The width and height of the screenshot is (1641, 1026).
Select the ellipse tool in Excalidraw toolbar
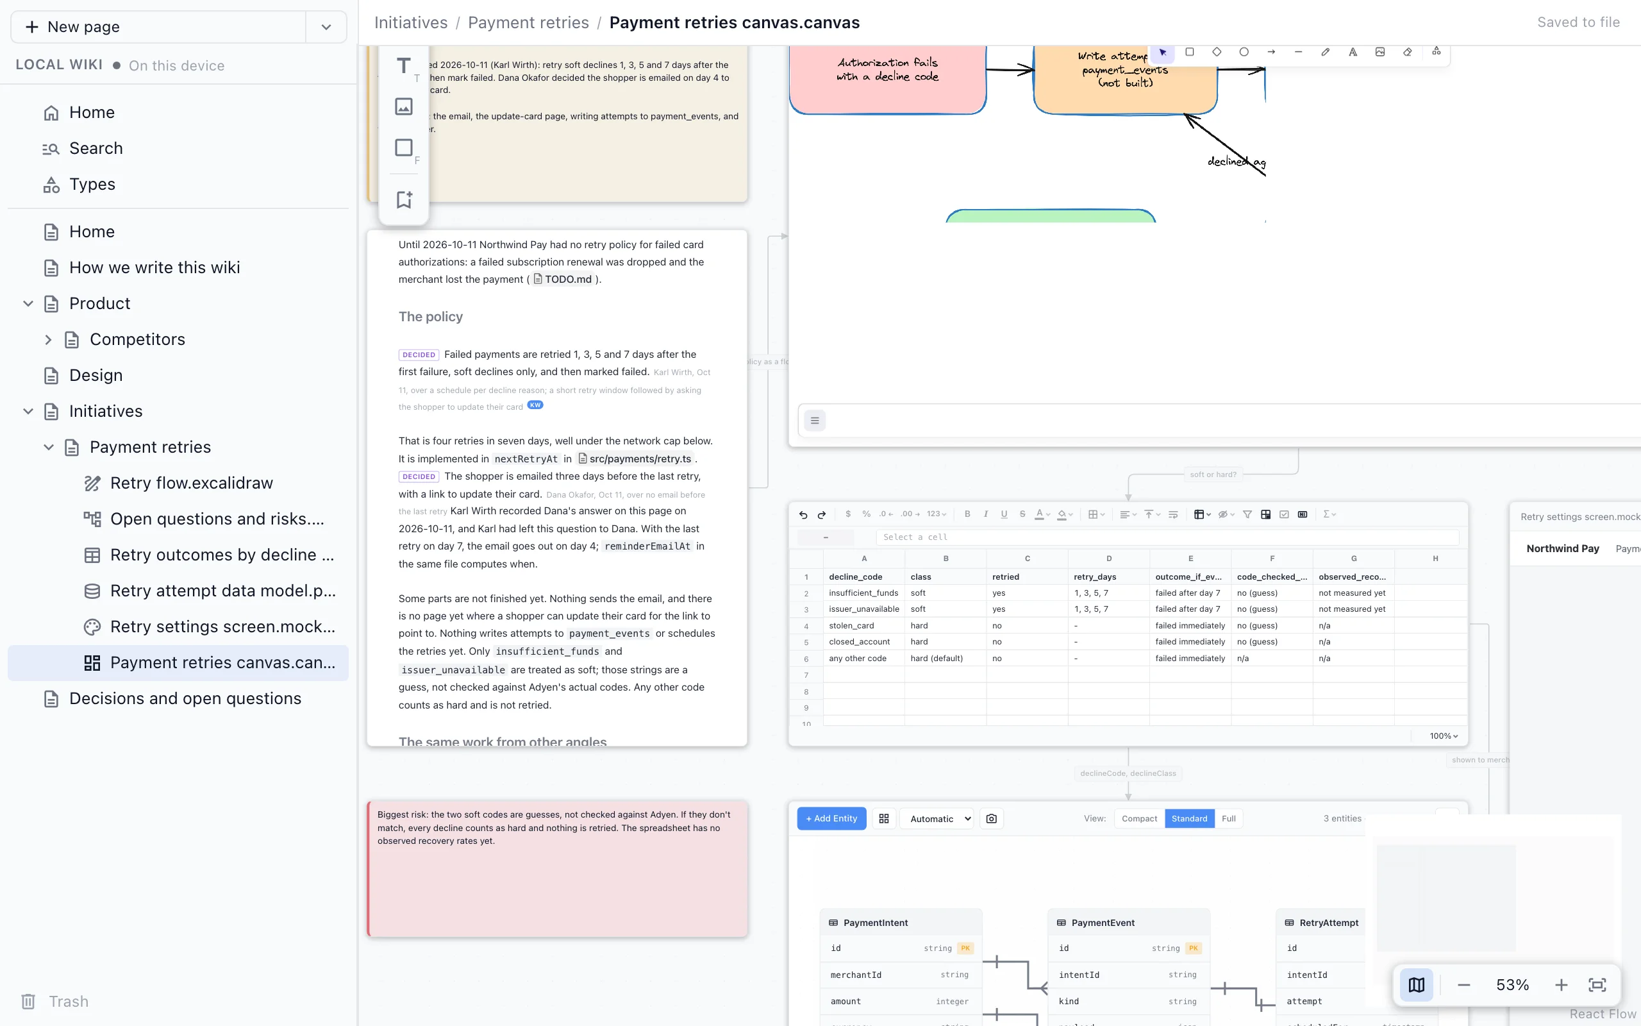(1244, 51)
